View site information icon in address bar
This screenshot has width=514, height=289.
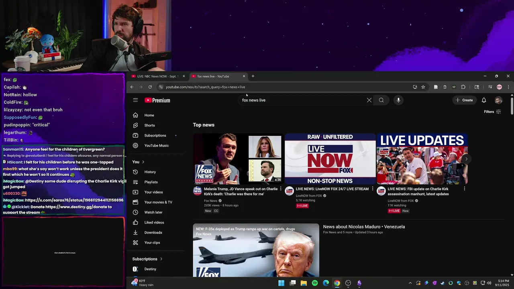(x=161, y=87)
